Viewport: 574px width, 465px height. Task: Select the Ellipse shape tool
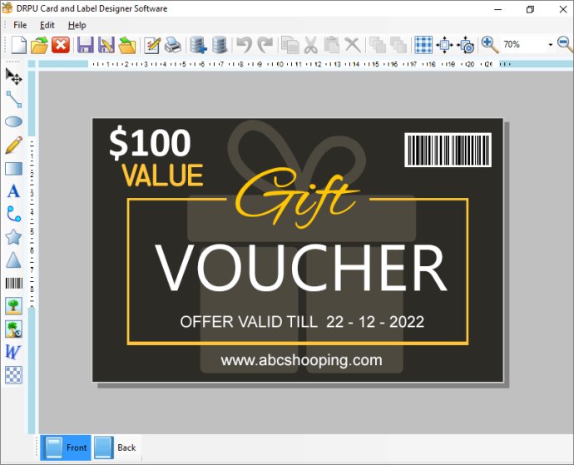pyautogui.click(x=13, y=122)
